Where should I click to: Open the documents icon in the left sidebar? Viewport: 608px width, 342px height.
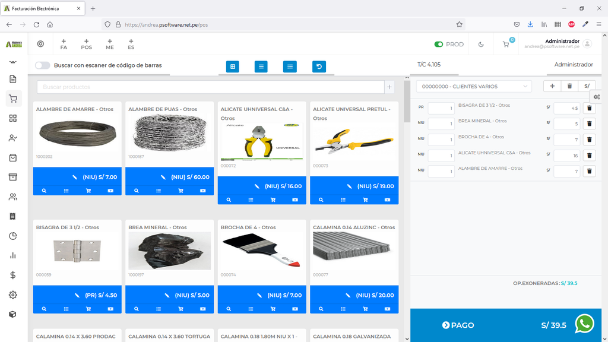point(13,79)
